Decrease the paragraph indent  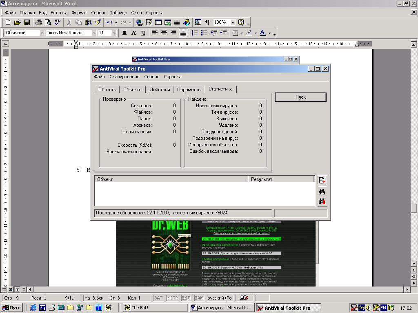point(214,33)
